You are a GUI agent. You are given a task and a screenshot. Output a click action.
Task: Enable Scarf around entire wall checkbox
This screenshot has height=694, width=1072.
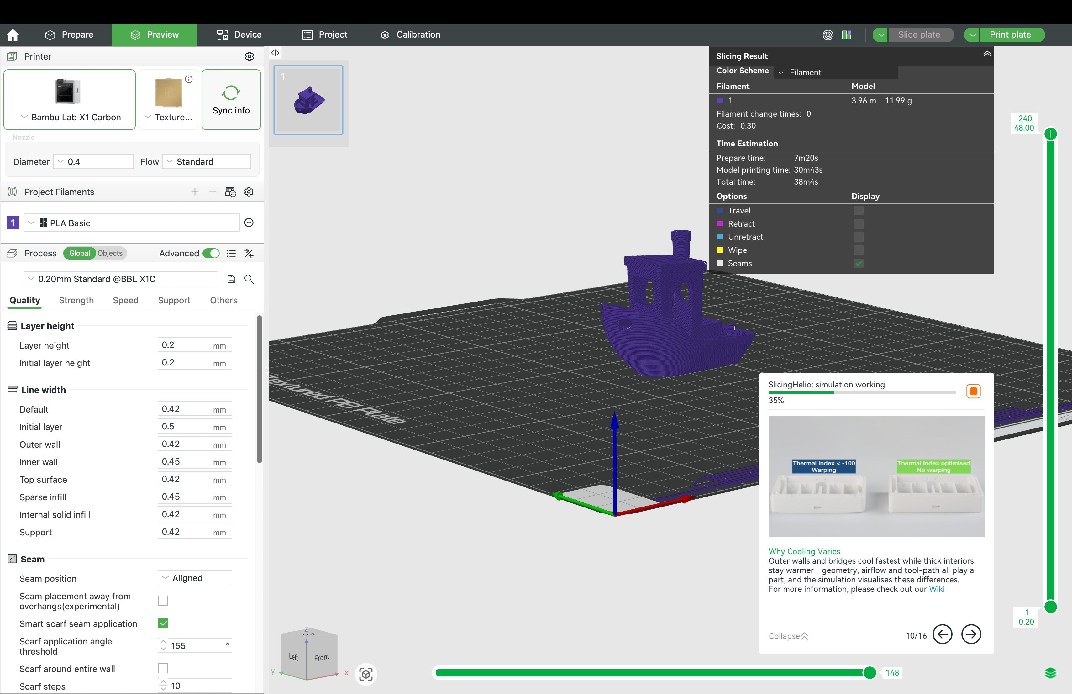point(163,668)
